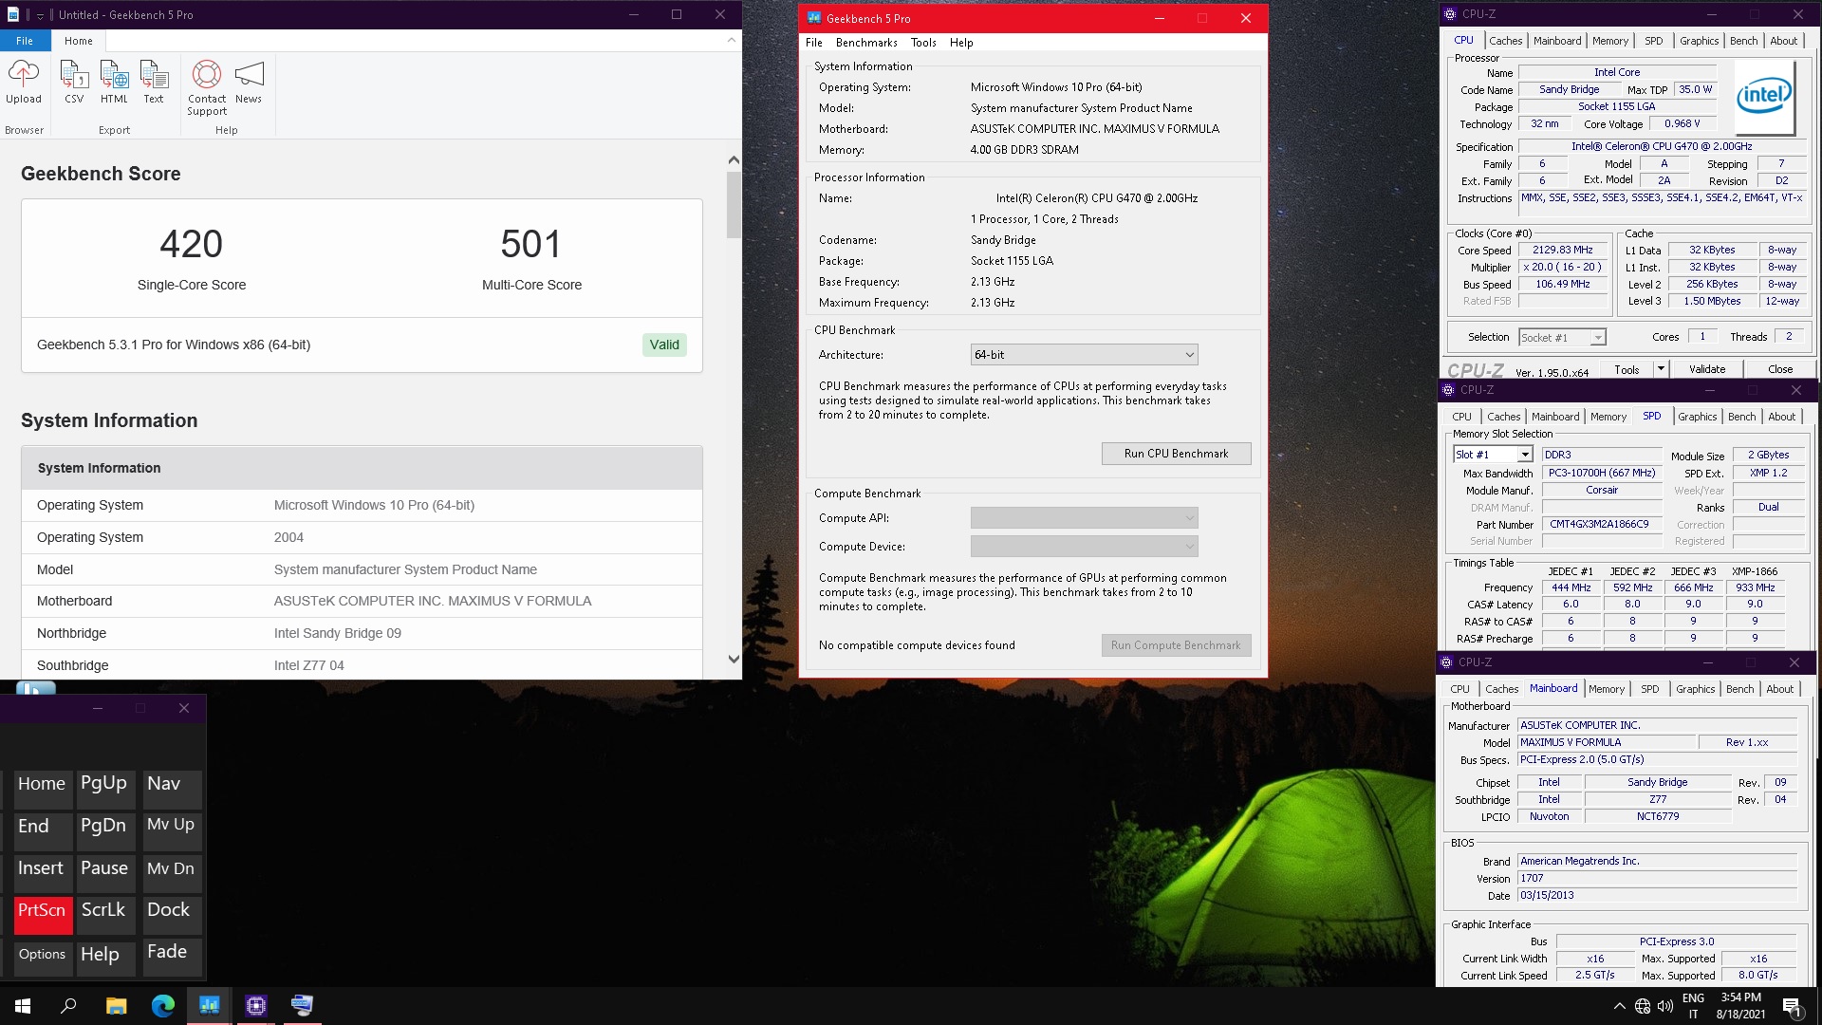This screenshot has height=1025, width=1822.
Task: Click Validate button in CPU-Z
Action: click(1706, 369)
